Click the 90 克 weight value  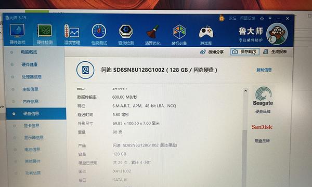(x=118, y=132)
